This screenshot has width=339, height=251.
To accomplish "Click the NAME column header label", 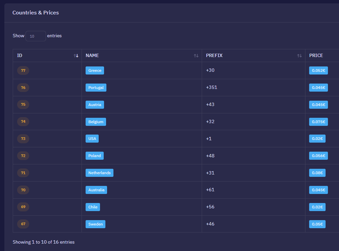I will pos(92,56).
